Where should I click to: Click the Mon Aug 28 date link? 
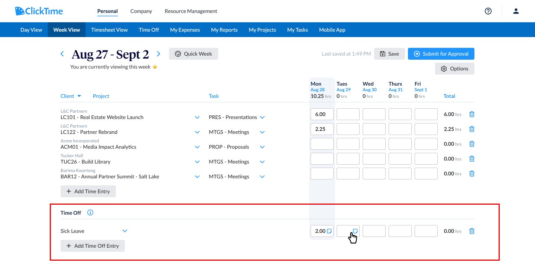[318, 90]
